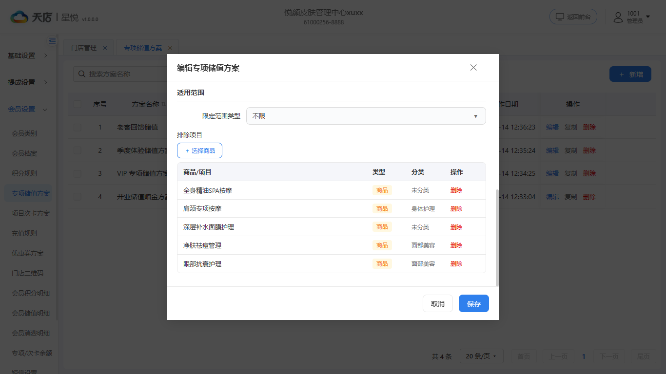Tick the select-all checkbox in table header
The height and width of the screenshot is (374, 666).
78,104
